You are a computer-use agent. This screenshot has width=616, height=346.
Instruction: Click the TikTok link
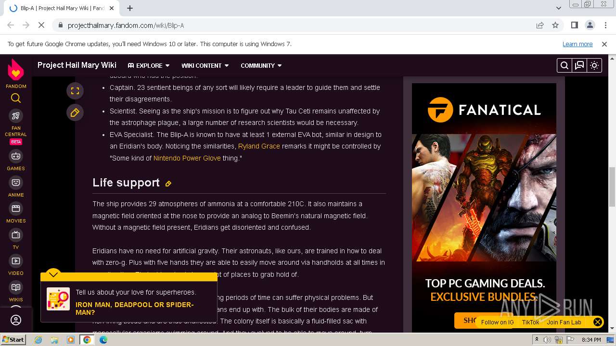point(530,322)
